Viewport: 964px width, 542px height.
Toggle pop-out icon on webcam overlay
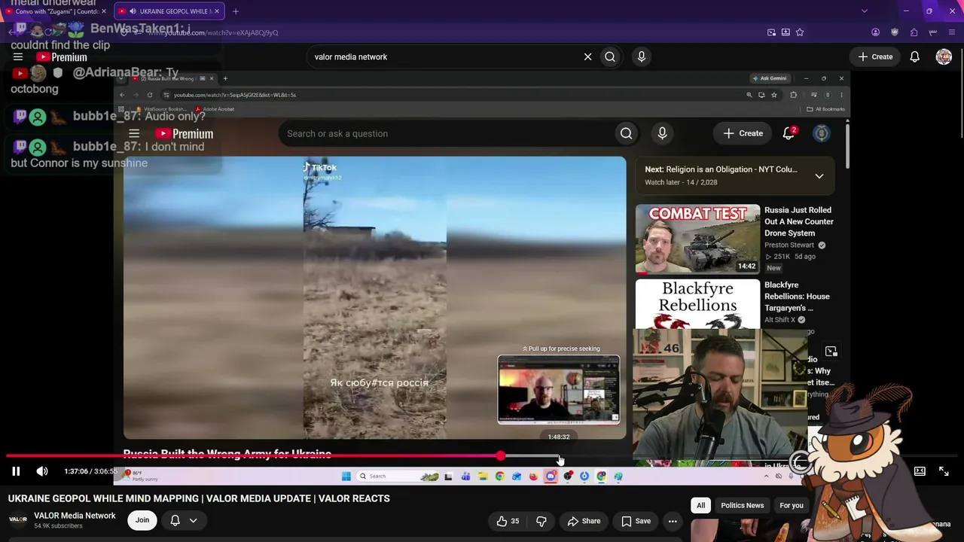click(x=831, y=352)
